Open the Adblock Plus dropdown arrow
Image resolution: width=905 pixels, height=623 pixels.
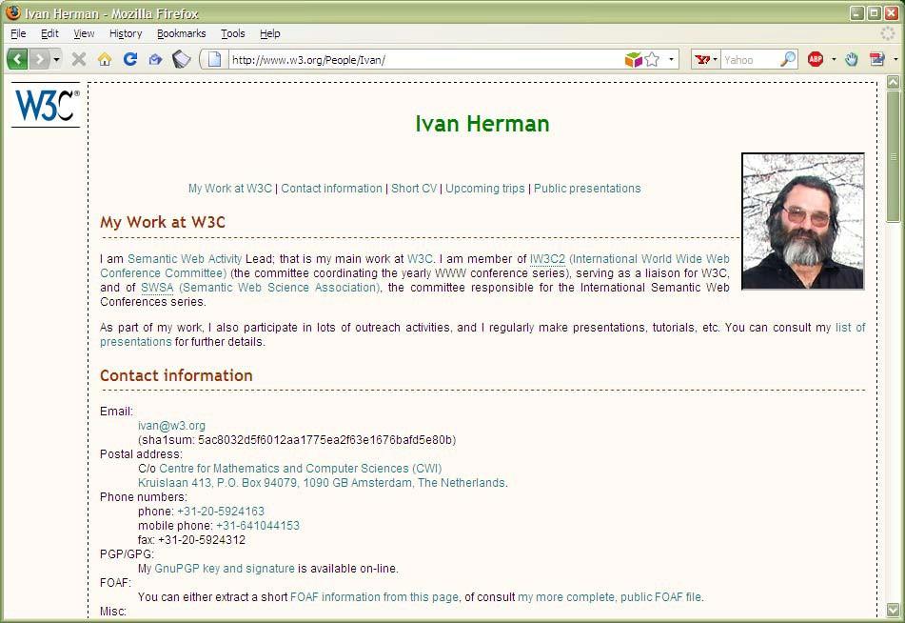(x=834, y=59)
